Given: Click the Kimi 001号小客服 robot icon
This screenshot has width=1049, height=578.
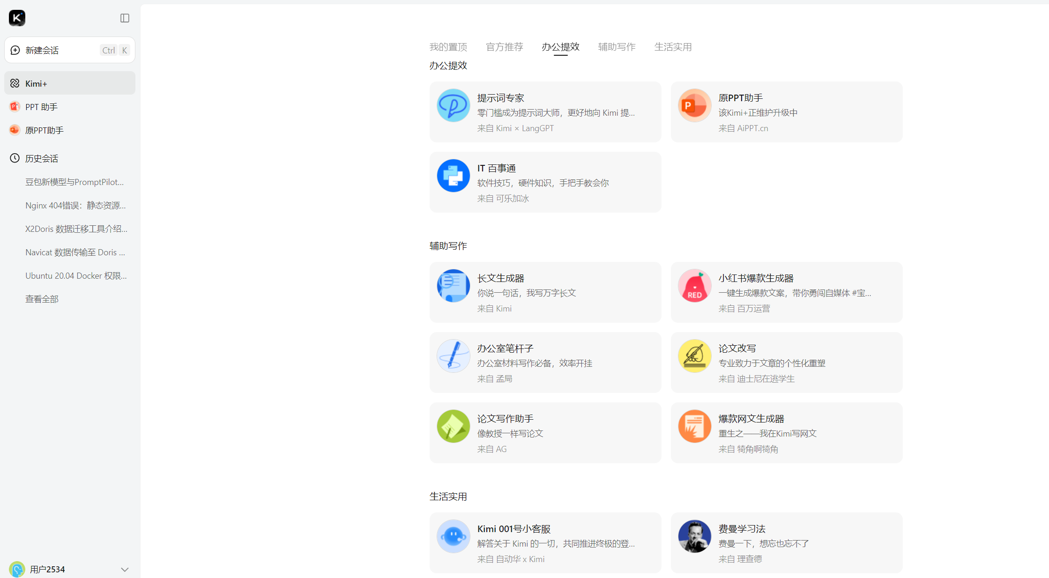Looking at the screenshot, I should [453, 536].
